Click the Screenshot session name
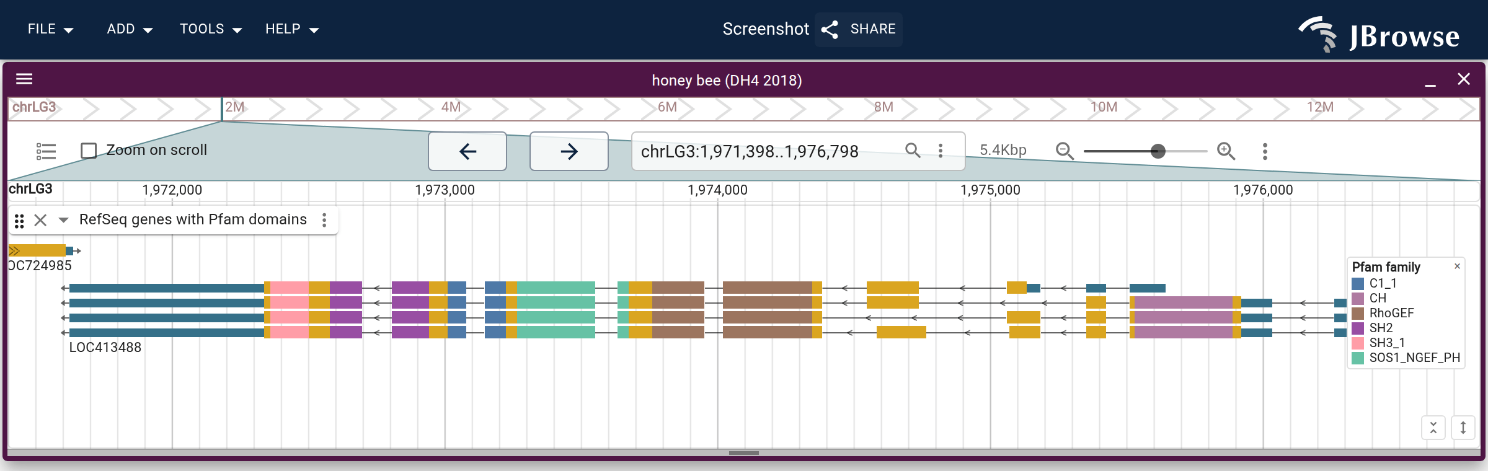 (766, 29)
